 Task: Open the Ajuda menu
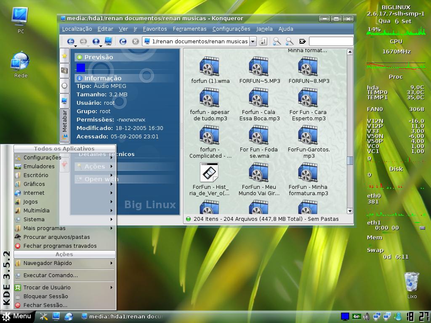tap(286, 29)
